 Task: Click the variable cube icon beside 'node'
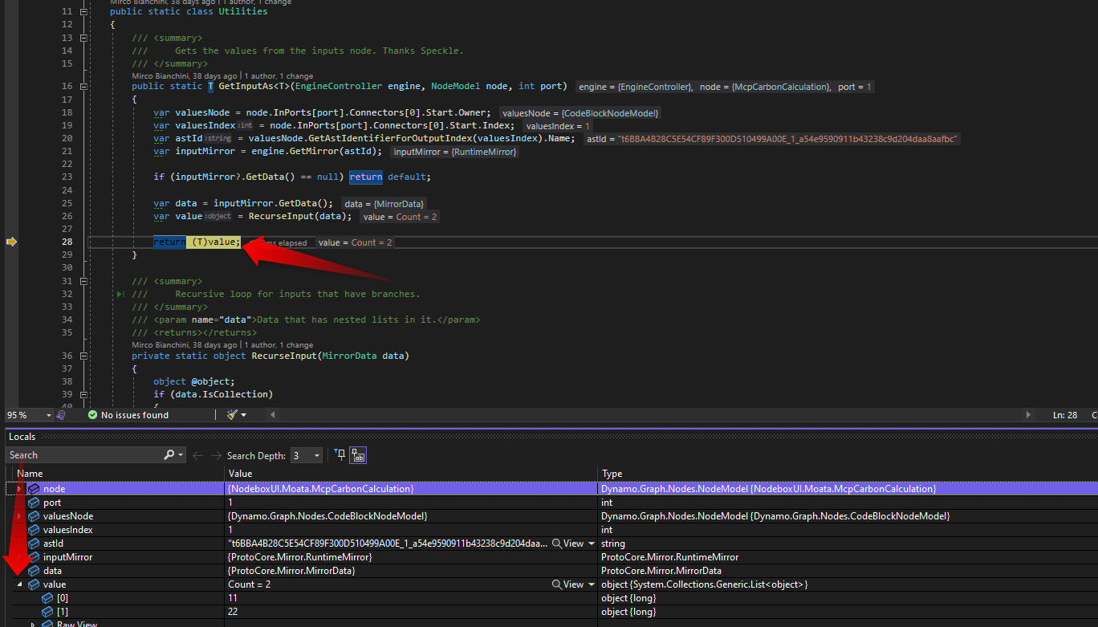pos(34,489)
